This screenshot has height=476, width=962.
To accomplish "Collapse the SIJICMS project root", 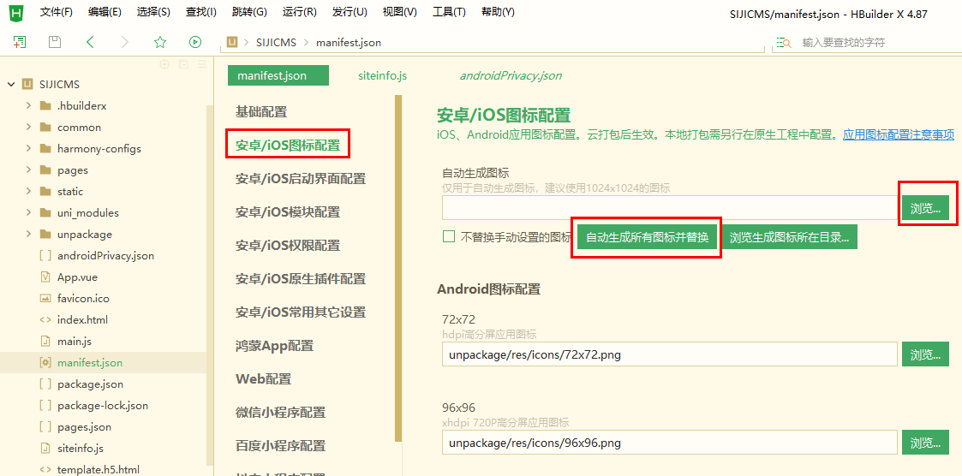I will (x=11, y=85).
